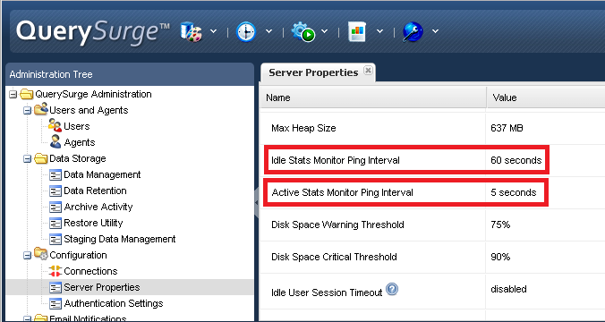605x322 pixels.
Task: Click the Users people icon
Action: tap(55, 126)
